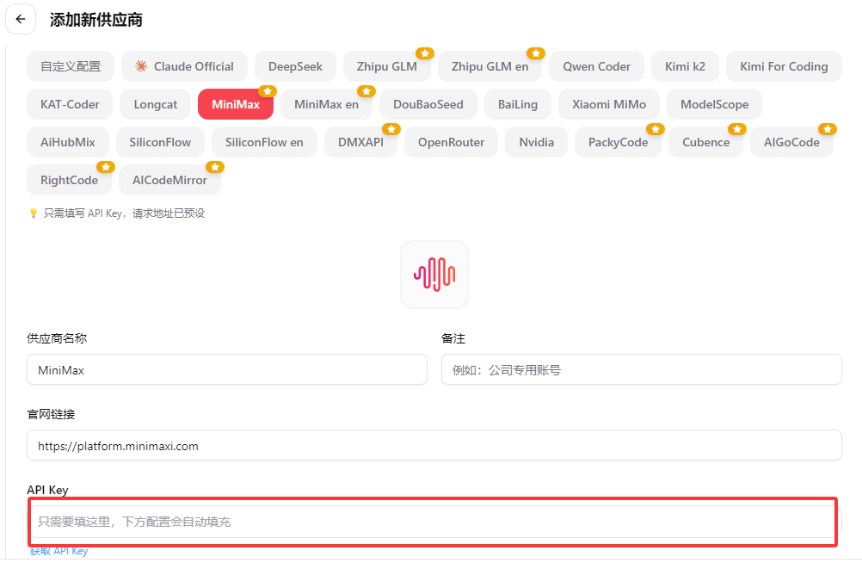Click the lightbulb hint icon

pyautogui.click(x=34, y=213)
